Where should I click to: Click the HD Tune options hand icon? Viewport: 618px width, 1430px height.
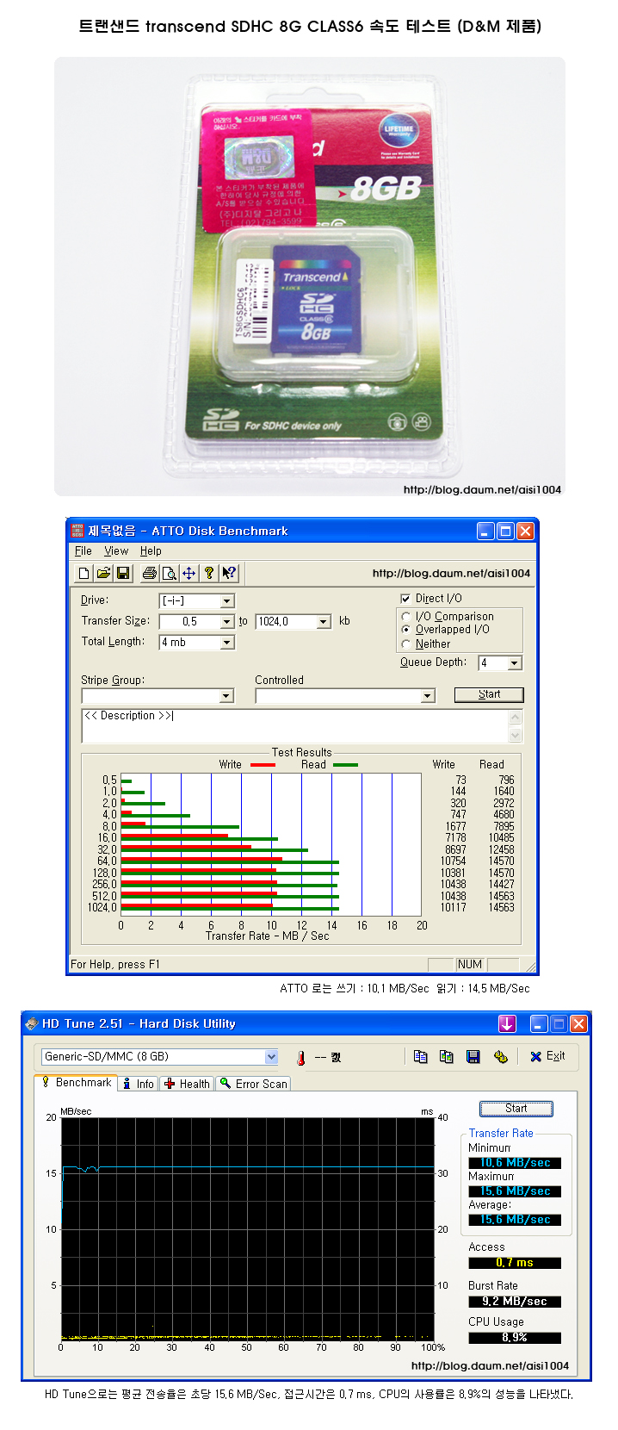click(501, 1057)
